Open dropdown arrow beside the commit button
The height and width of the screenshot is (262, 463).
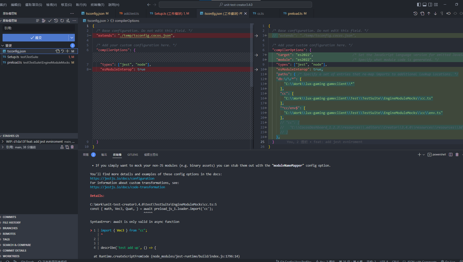pos(72,38)
